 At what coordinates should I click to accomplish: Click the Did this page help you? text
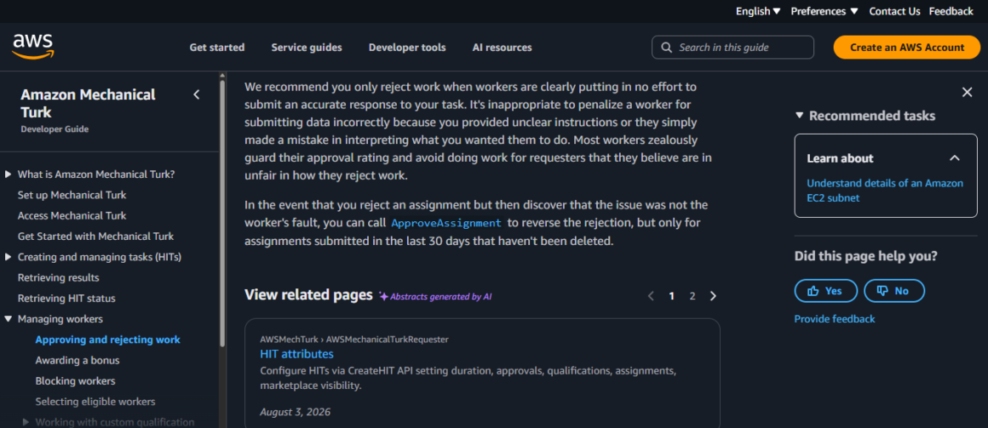click(x=865, y=256)
